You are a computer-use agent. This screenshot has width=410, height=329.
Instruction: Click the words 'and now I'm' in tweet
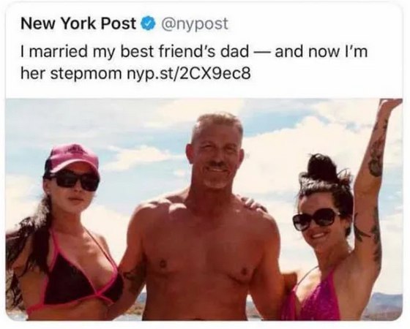pyautogui.click(x=321, y=51)
